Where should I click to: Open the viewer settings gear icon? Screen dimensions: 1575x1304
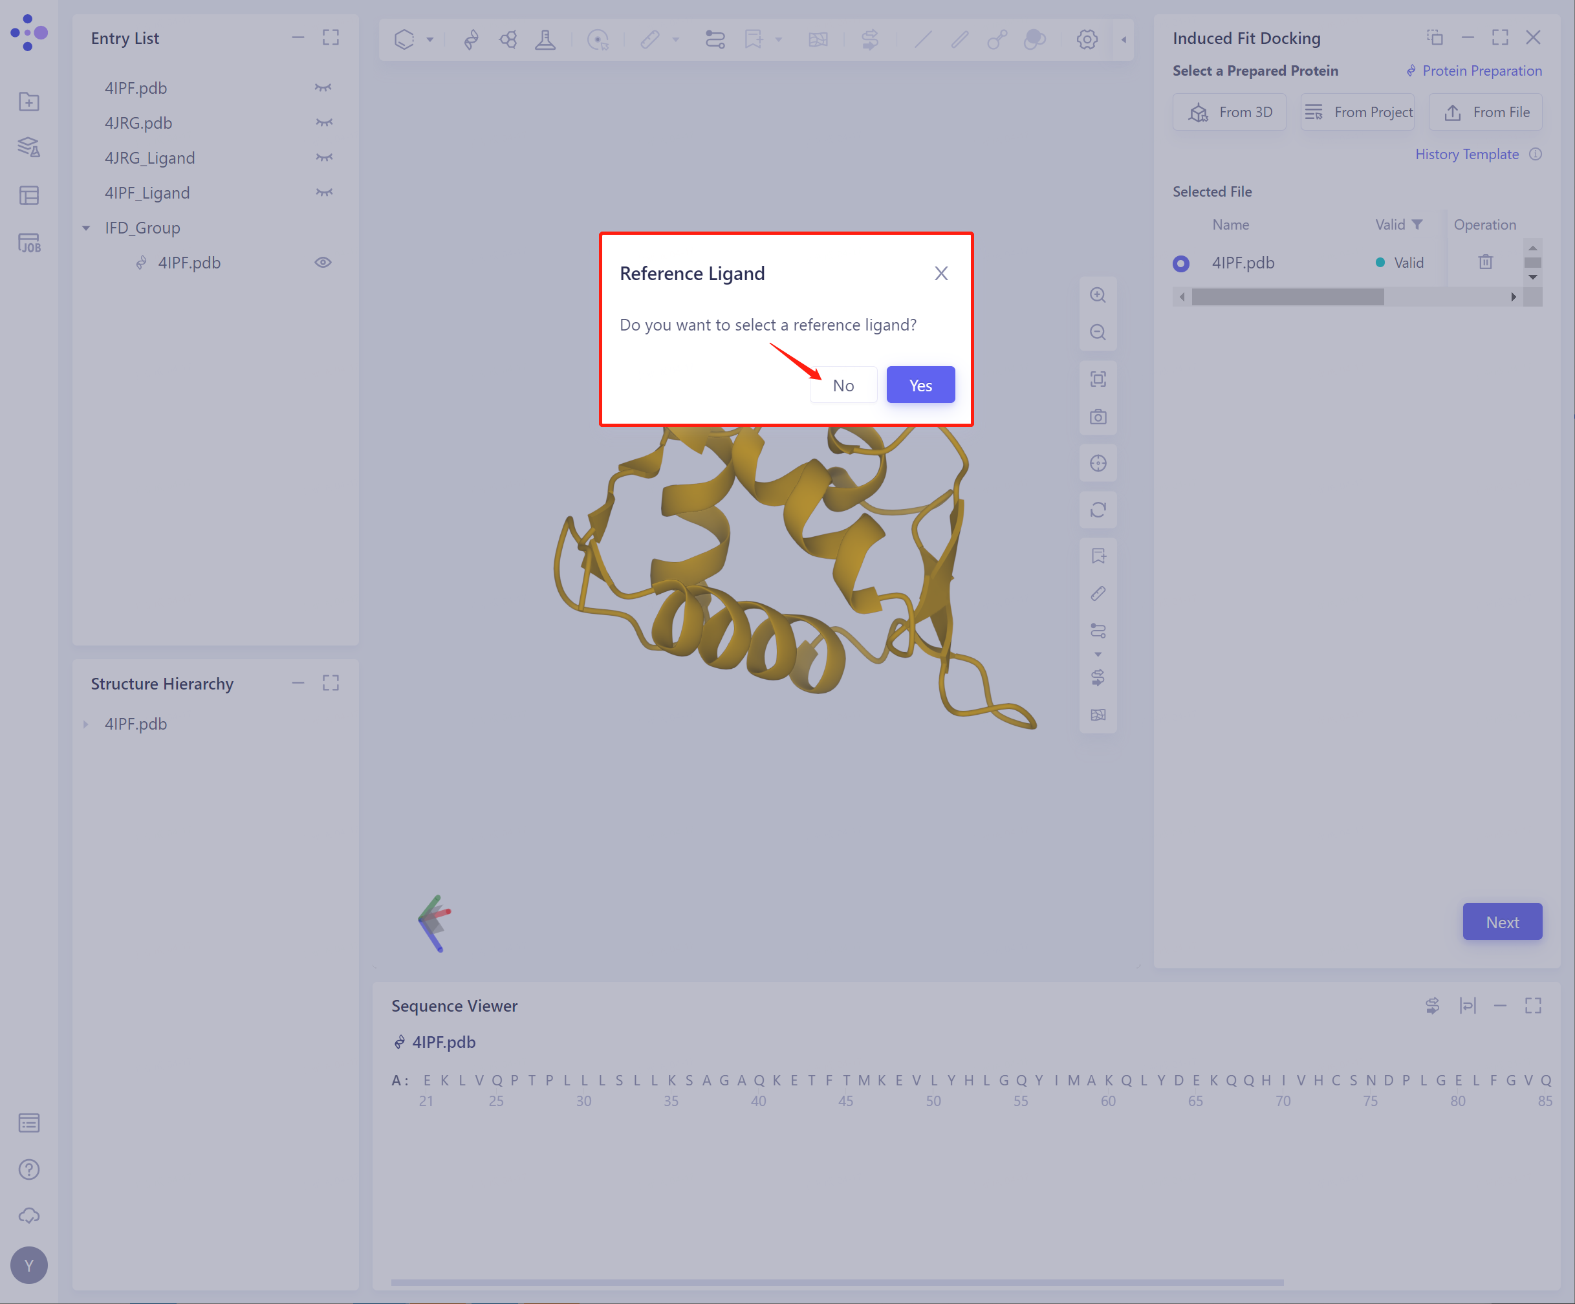[x=1087, y=39]
